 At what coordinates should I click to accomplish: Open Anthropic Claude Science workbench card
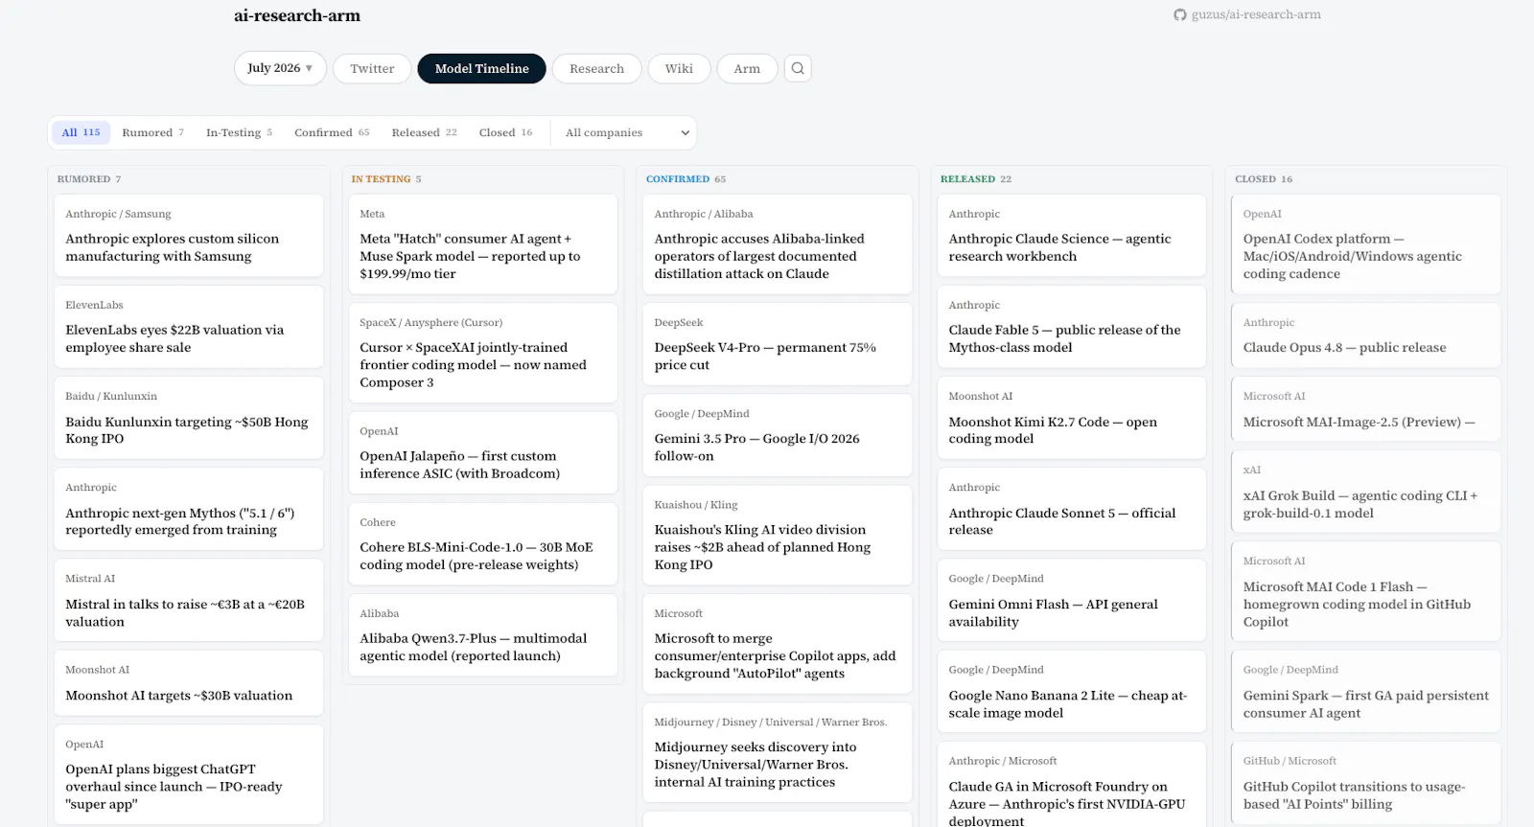[x=1072, y=236]
